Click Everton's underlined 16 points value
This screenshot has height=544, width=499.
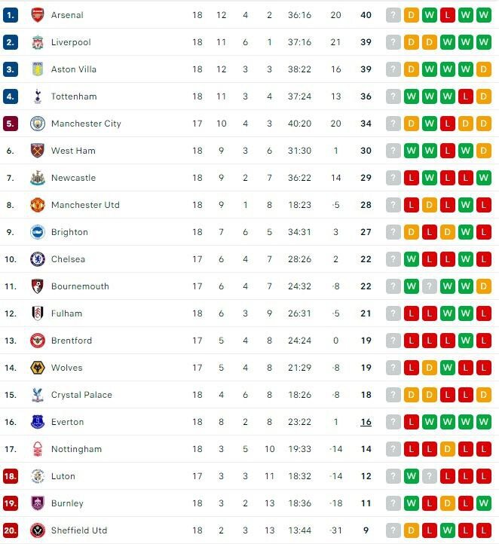point(366,422)
